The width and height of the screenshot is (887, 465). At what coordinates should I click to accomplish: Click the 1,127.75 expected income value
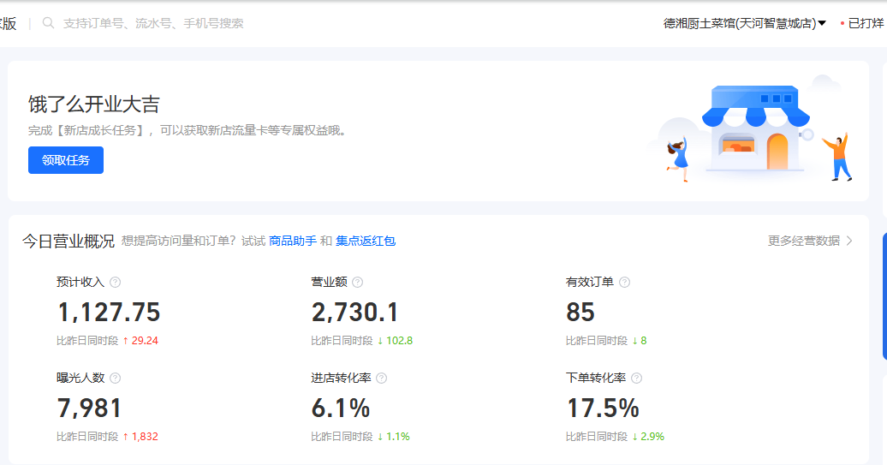point(109,313)
